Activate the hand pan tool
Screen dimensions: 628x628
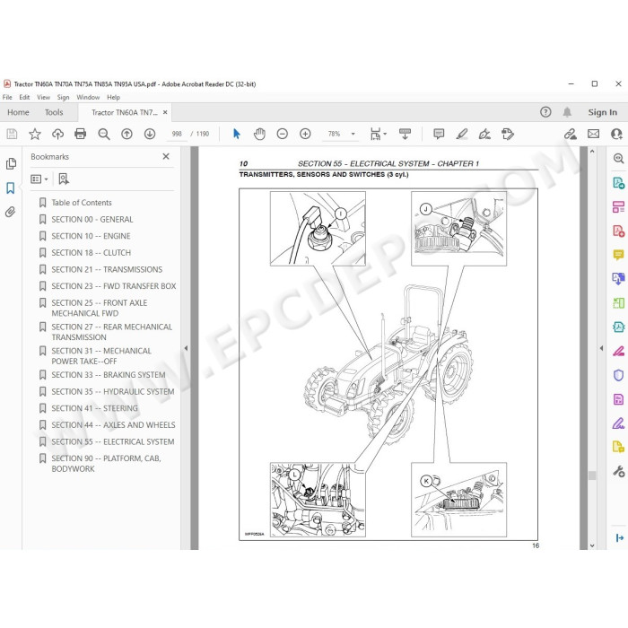pos(259,134)
